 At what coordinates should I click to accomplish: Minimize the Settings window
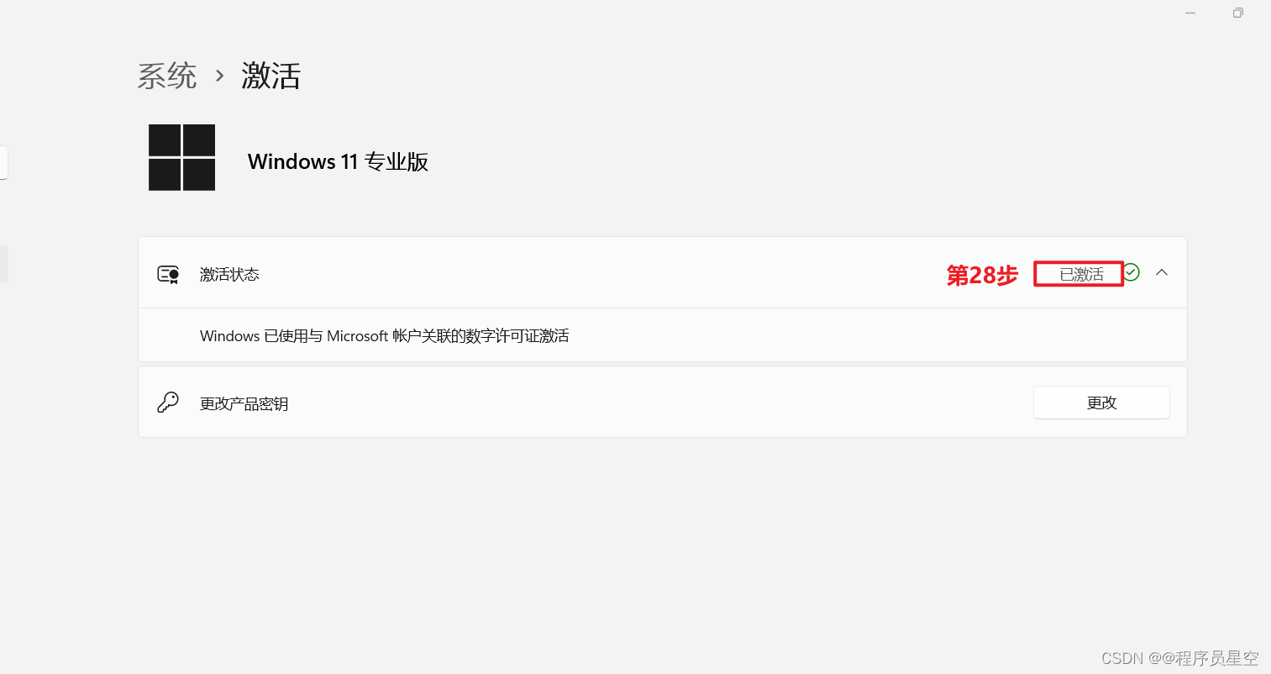click(1190, 13)
